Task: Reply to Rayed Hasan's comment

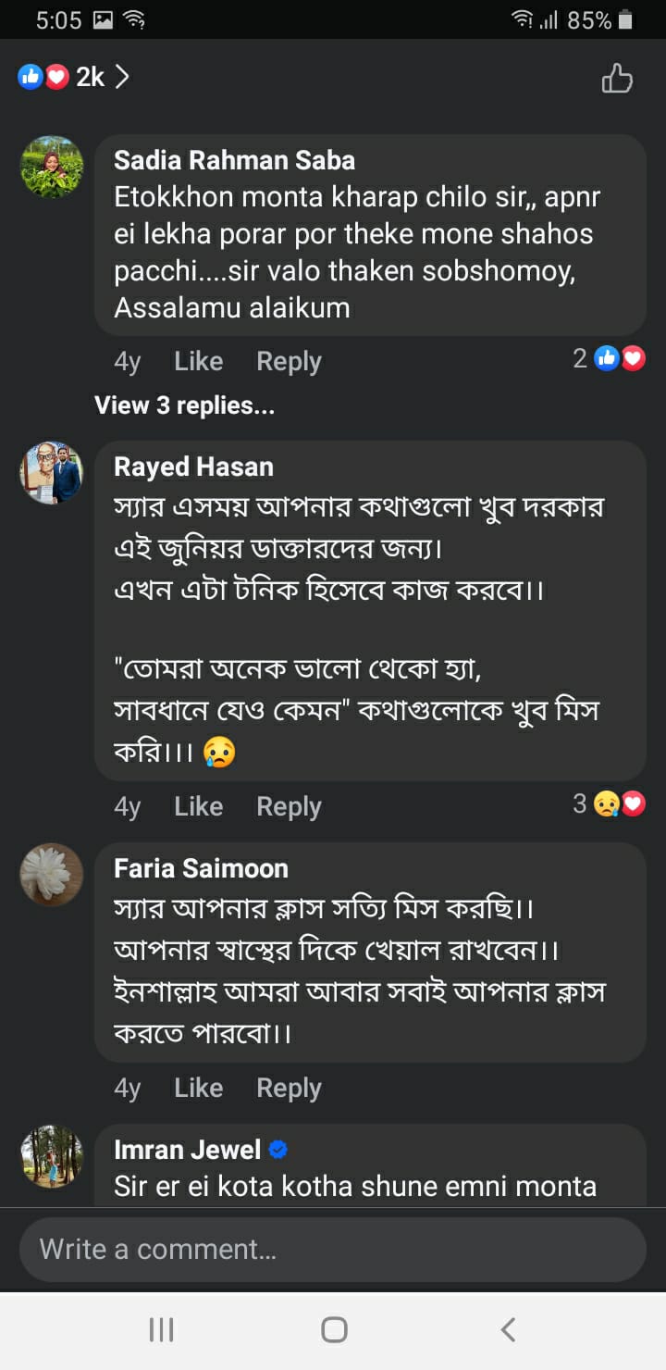Action: click(289, 806)
